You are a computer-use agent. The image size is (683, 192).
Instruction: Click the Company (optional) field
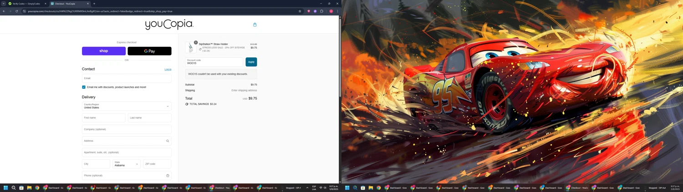pyautogui.click(x=127, y=129)
